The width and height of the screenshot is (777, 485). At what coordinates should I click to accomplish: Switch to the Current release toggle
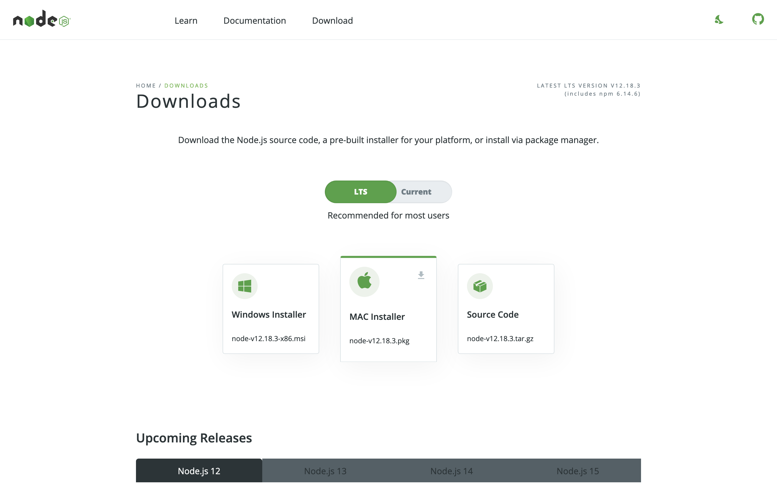(416, 192)
